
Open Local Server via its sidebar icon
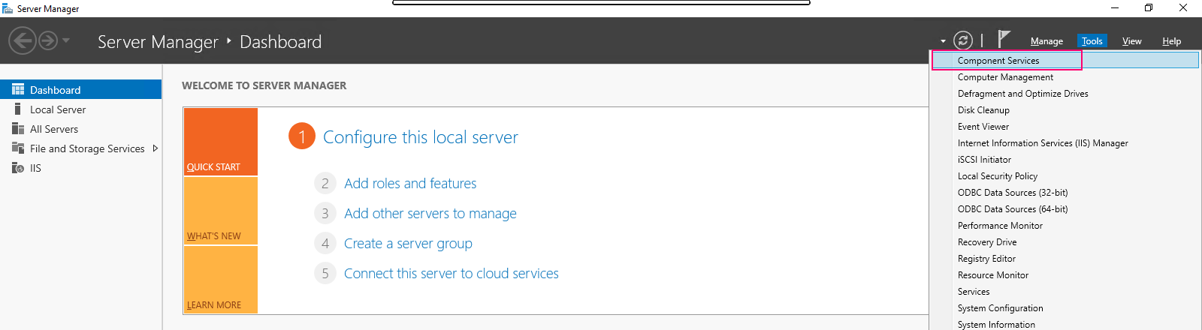tap(18, 109)
